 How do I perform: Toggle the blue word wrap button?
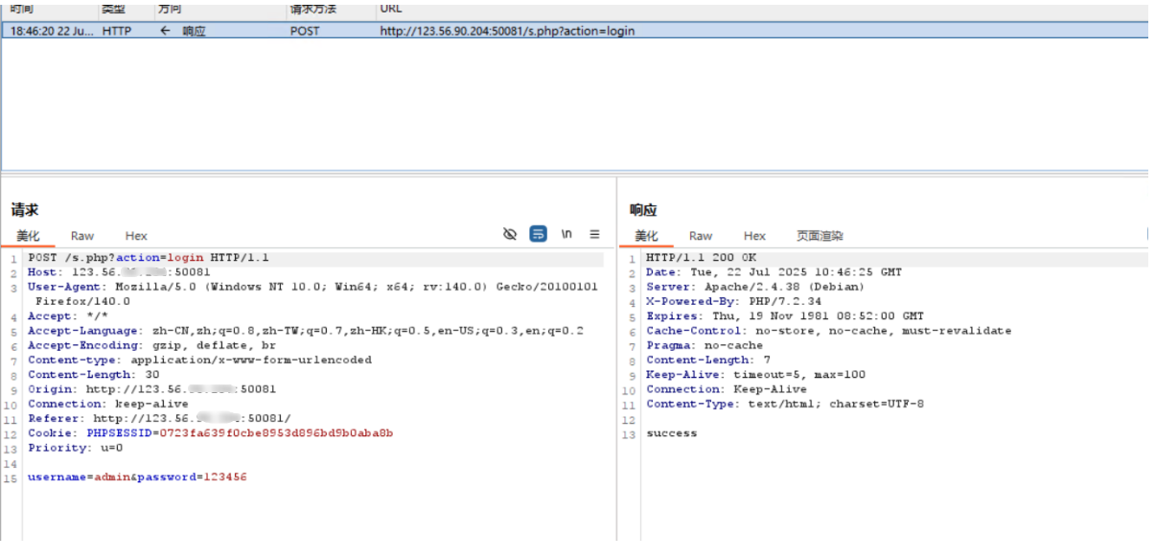(538, 234)
